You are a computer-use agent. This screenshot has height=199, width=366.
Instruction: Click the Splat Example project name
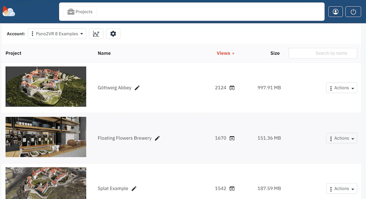coord(113,189)
